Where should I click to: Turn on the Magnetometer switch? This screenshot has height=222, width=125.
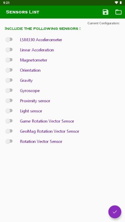point(9,60)
